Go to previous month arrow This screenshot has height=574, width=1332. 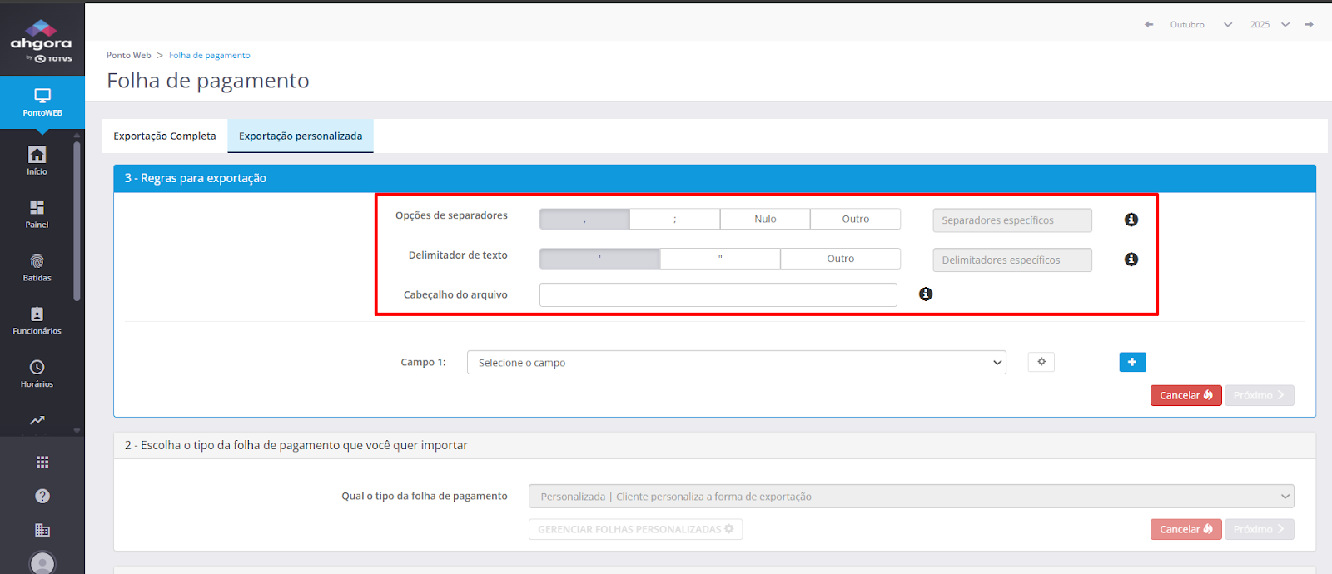(x=1149, y=25)
